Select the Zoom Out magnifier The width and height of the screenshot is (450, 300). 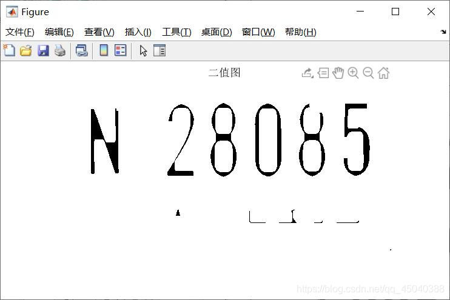(x=368, y=73)
